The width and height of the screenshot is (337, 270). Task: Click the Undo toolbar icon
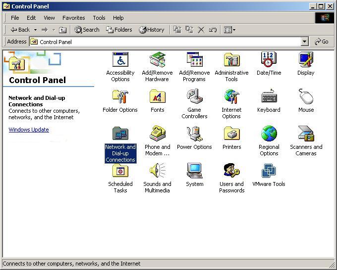[213, 30]
